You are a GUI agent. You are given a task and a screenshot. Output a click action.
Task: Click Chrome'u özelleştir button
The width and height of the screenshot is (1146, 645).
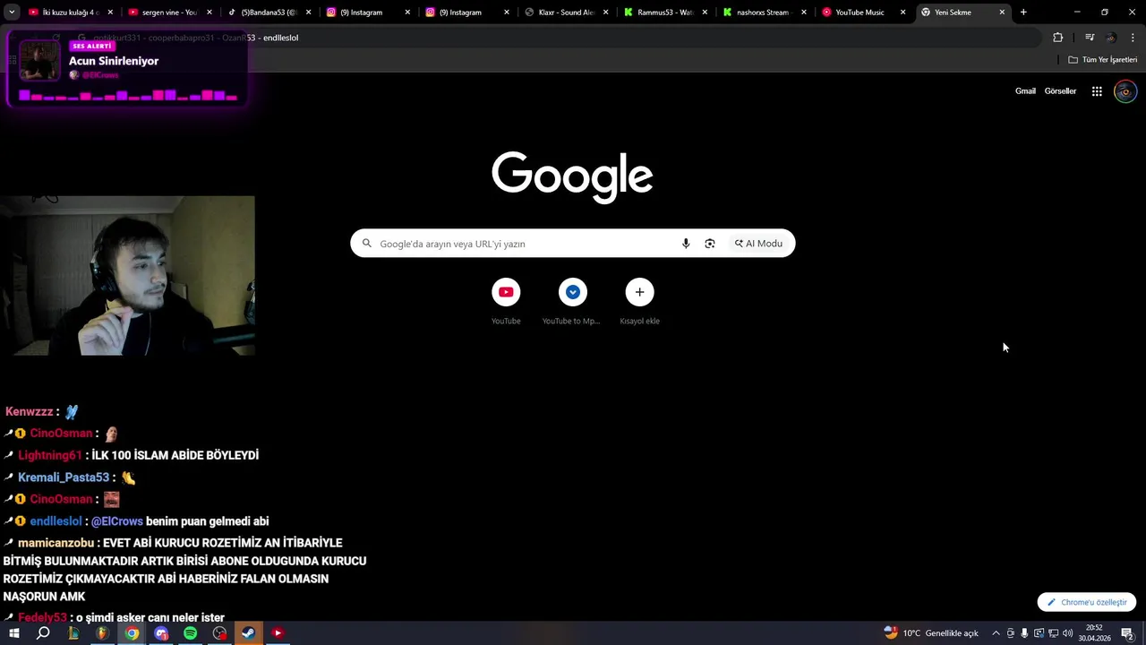pos(1087,602)
